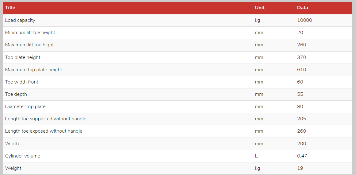
Task: Select the Weight row label
Action: coord(13,168)
